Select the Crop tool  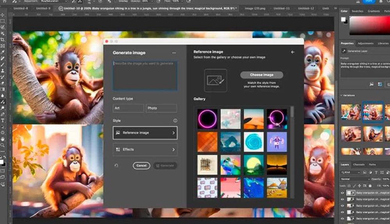tap(2, 40)
